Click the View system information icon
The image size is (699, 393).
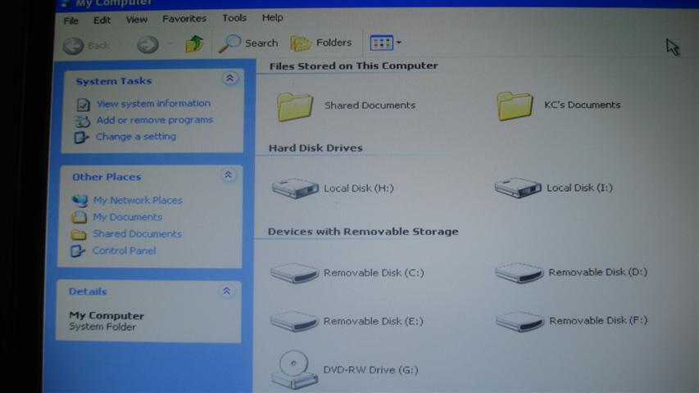(x=83, y=105)
